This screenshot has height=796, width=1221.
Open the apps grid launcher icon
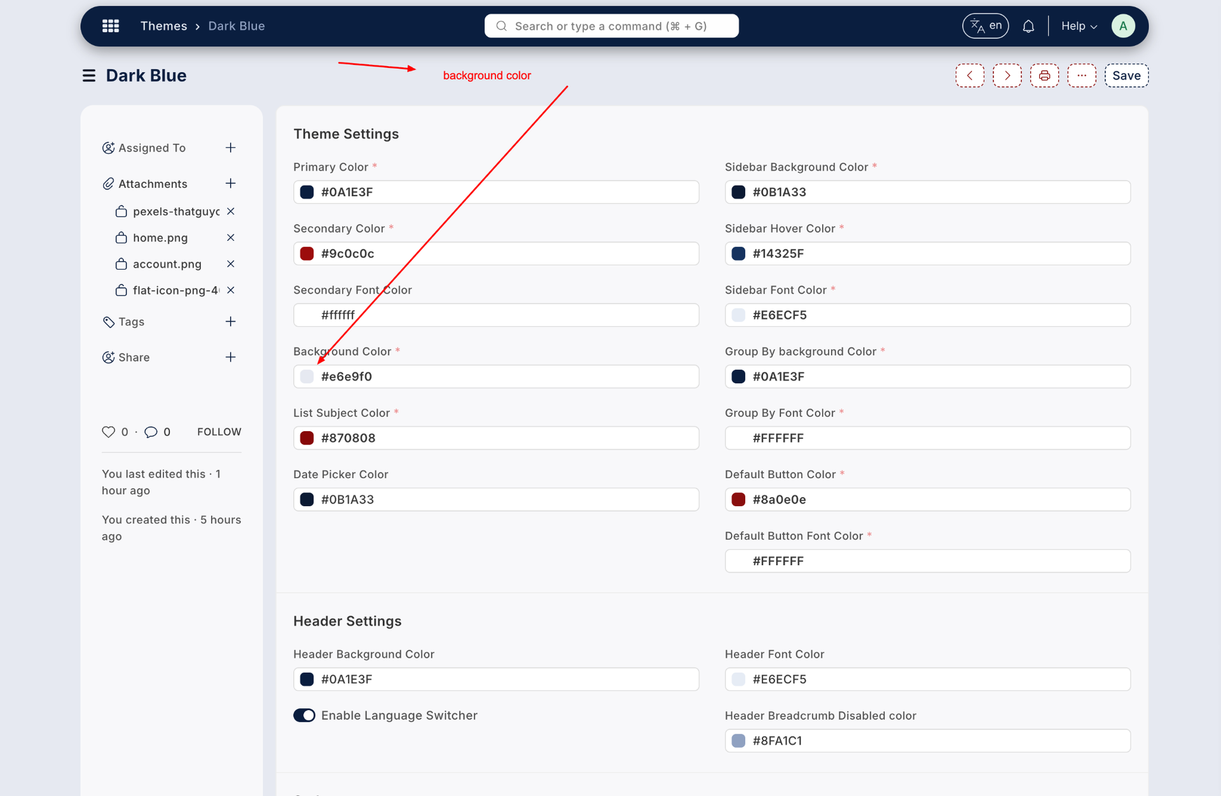point(111,26)
